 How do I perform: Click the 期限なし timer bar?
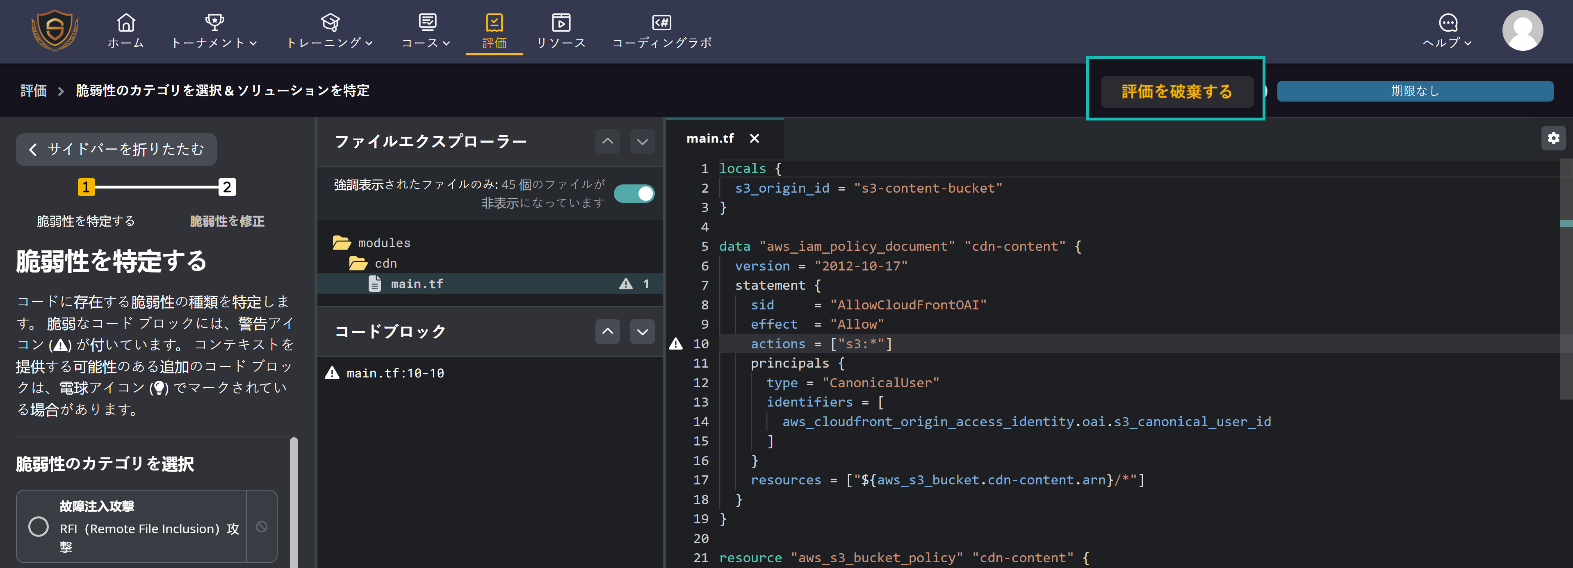point(1415,91)
